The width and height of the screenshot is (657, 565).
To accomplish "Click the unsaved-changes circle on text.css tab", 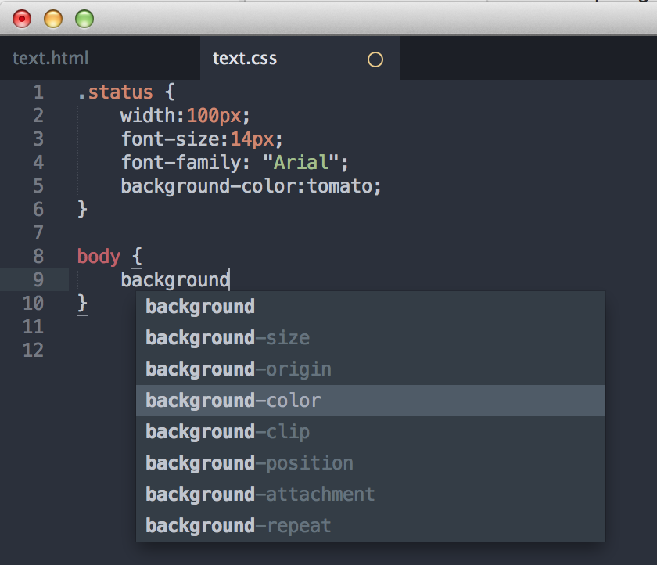I will 375,59.
